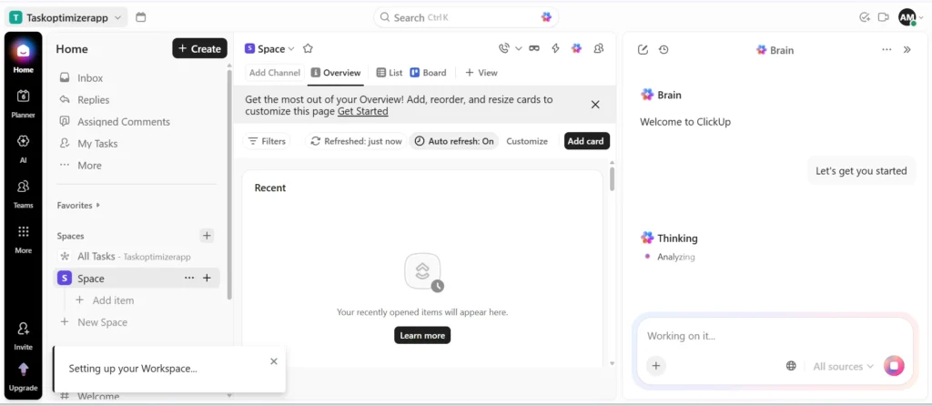Click the Learn more button
This screenshot has height=406, width=932.
[x=422, y=335]
